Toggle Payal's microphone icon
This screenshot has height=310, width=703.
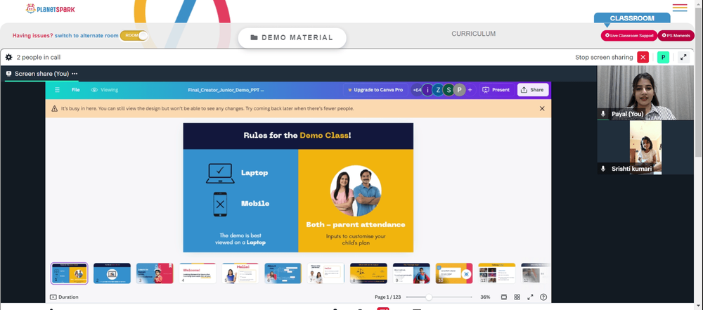click(603, 114)
